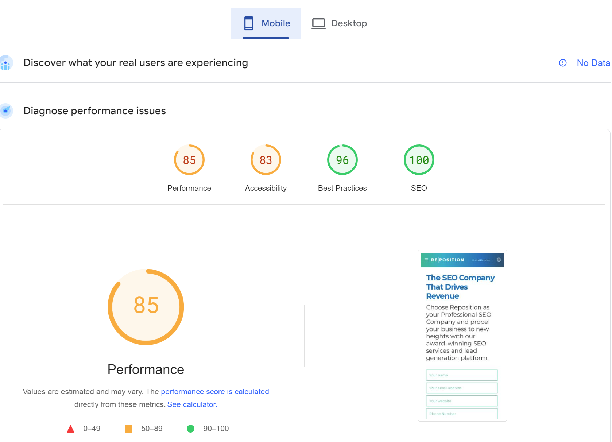This screenshot has height=442, width=612.
Task: Switch to the Desktop tab
Action: point(339,23)
